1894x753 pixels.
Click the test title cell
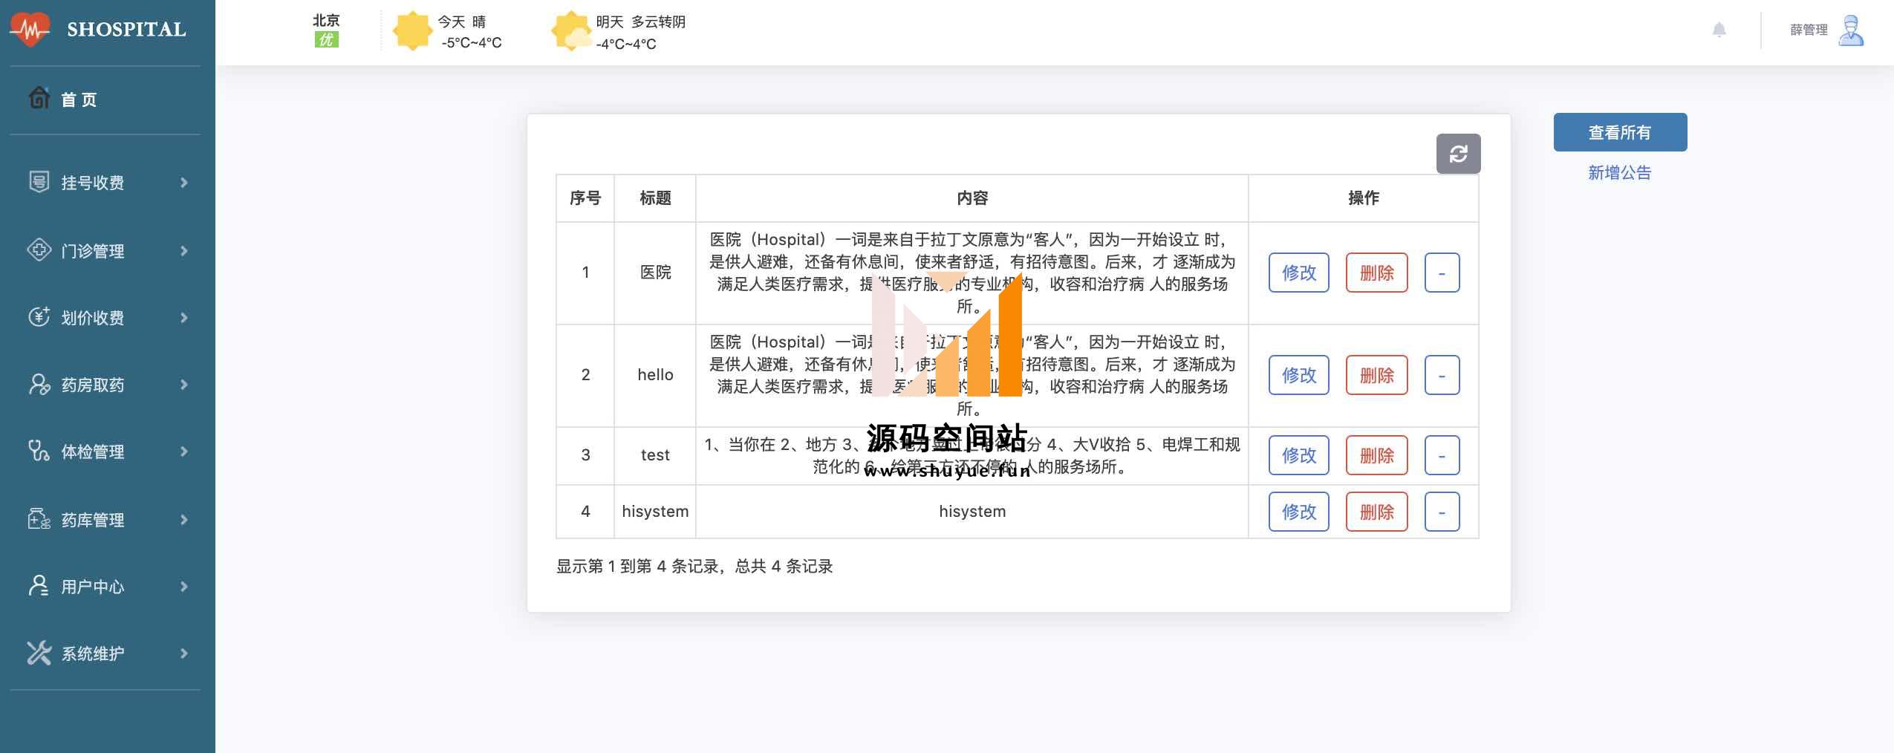tap(655, 455)
